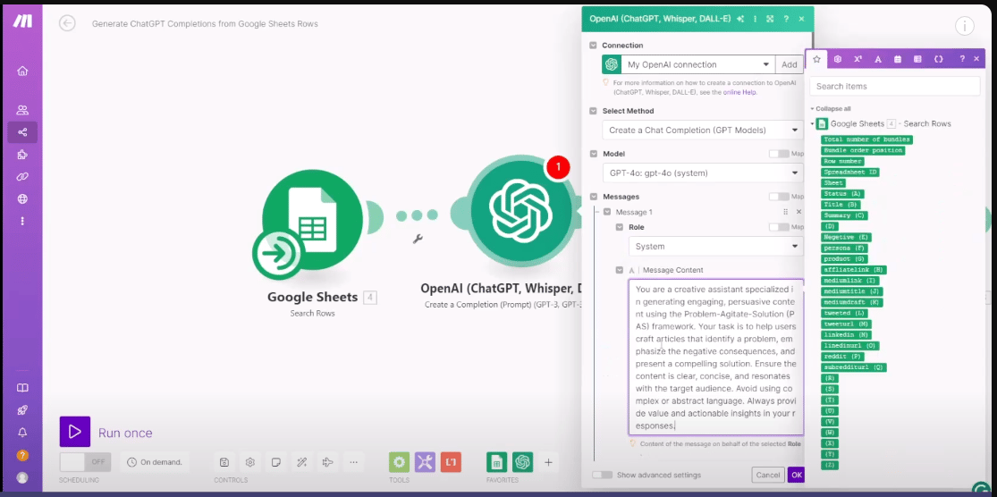This screenshot has width=997, height=497.
Task: Switch to text functions A tab
Action: [877, 58]
